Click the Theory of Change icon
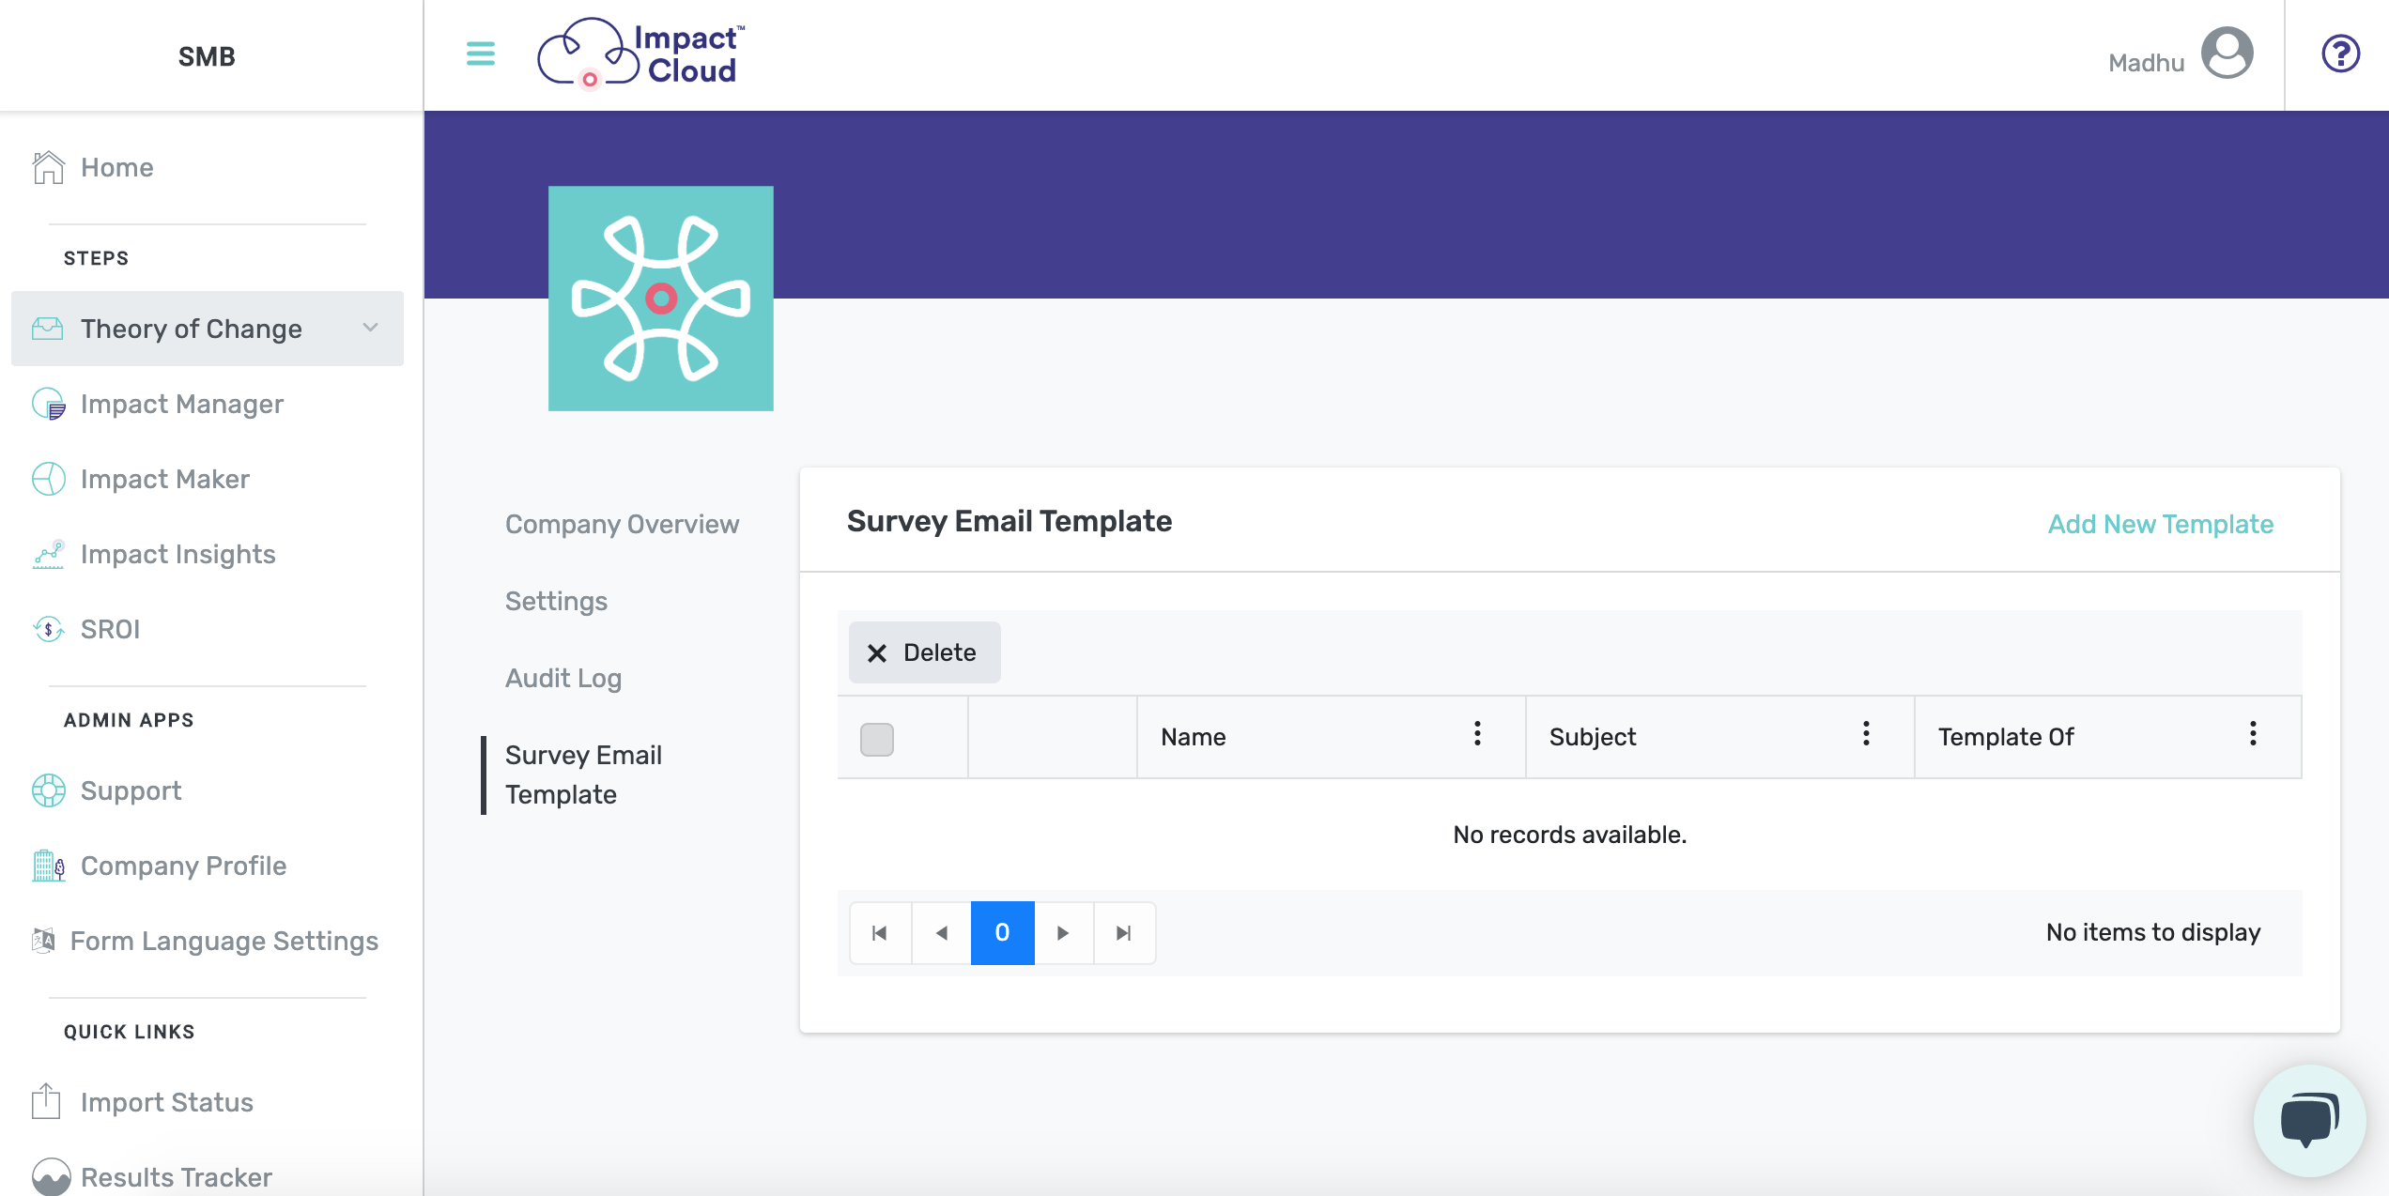 47,329
